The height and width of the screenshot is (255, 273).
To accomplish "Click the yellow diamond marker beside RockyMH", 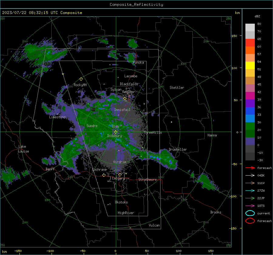I will click(x=81, y=79).
